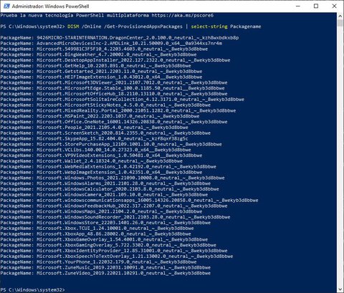Click the MicrosoftSolitaireCollection package line
344x293 pixels.
point(122,100)
